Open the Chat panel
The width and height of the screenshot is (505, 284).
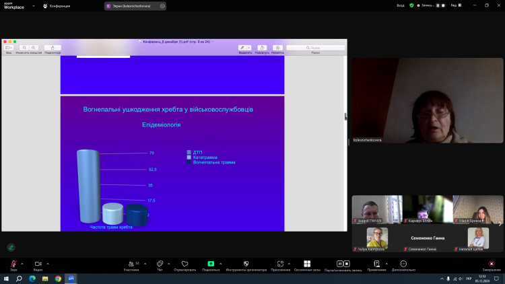point(160,264)
